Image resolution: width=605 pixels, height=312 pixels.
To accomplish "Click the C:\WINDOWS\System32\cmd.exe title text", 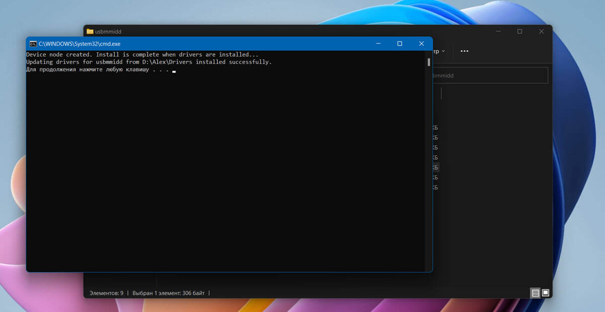I will pyautogui.click(x=80, y=44).
